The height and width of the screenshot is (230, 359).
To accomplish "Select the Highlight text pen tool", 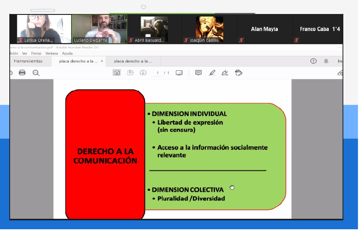I will point(212,73).
